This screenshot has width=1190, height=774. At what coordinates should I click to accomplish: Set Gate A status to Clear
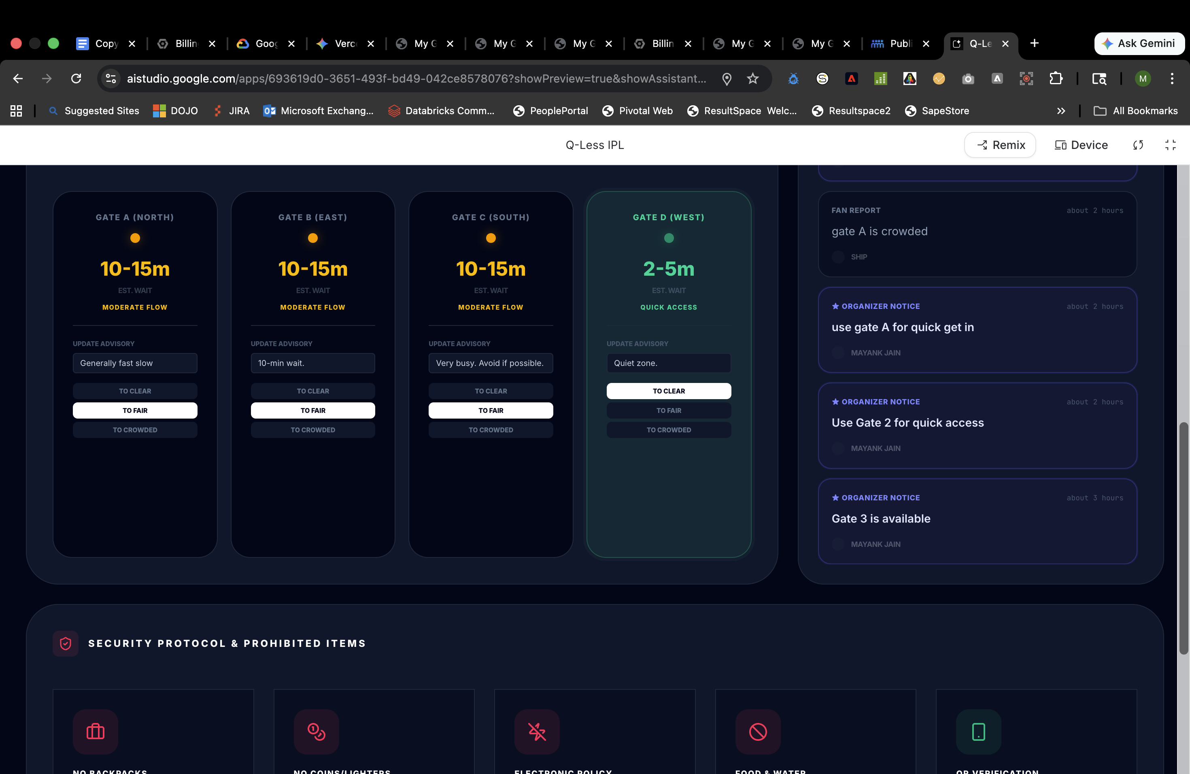coord(135,391)
